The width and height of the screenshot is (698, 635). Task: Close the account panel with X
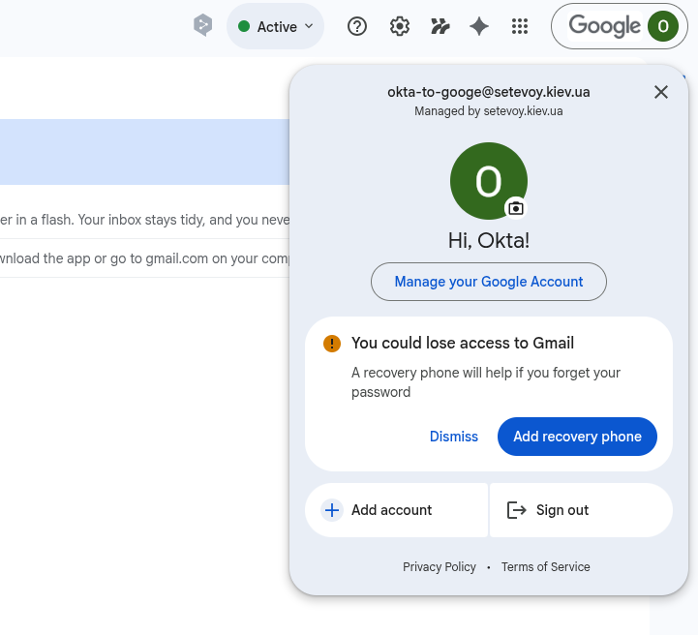(x=661, y=92)
